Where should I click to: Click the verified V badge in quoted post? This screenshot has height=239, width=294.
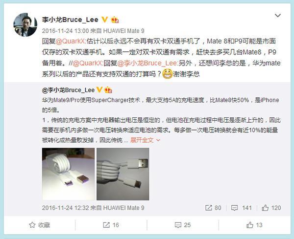click(x=99, y=90)
